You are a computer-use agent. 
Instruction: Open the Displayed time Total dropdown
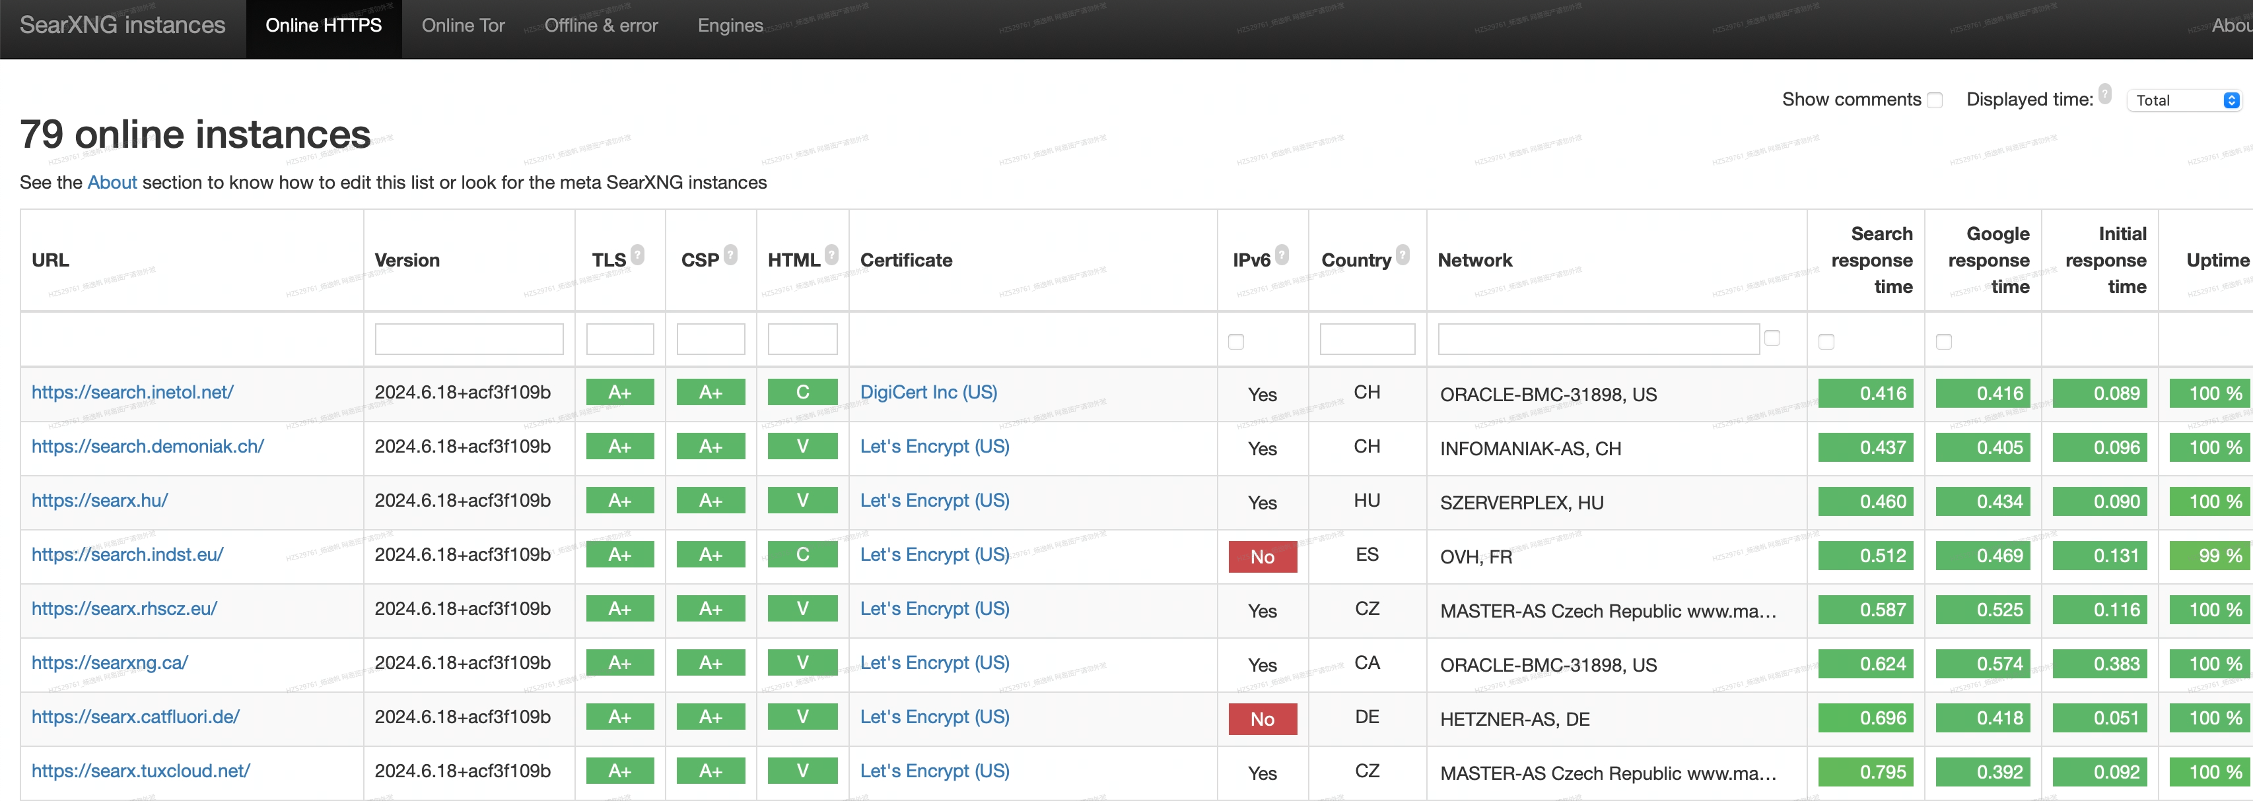click(x=2184, y=100)
